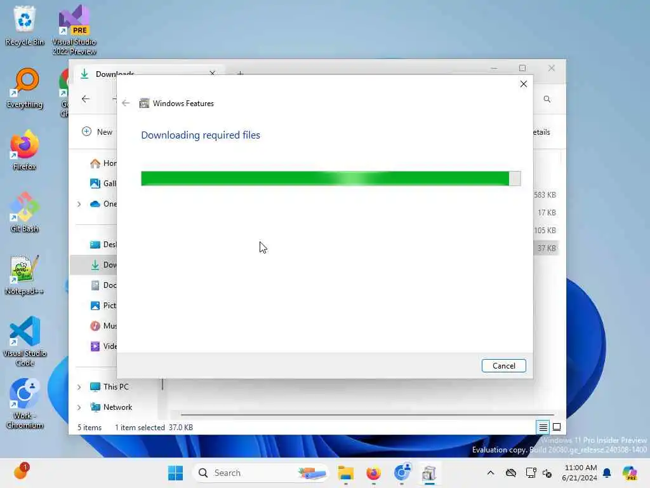Image resolution: width=650 pixels, height=488 pixels.
Task: Click the 37 KB size cell
Action: click(x=547, y=248)
